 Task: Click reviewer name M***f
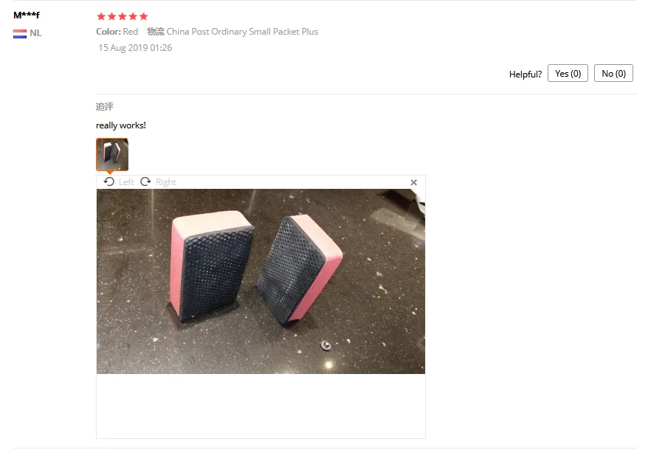pyautogui.click(x=27, y=15)
